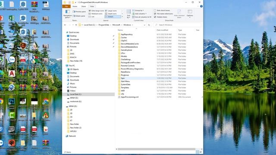This screenshot has width=276, height=155.
Task: Switch to the Home ribbon tab
Action: pos(75,6)
